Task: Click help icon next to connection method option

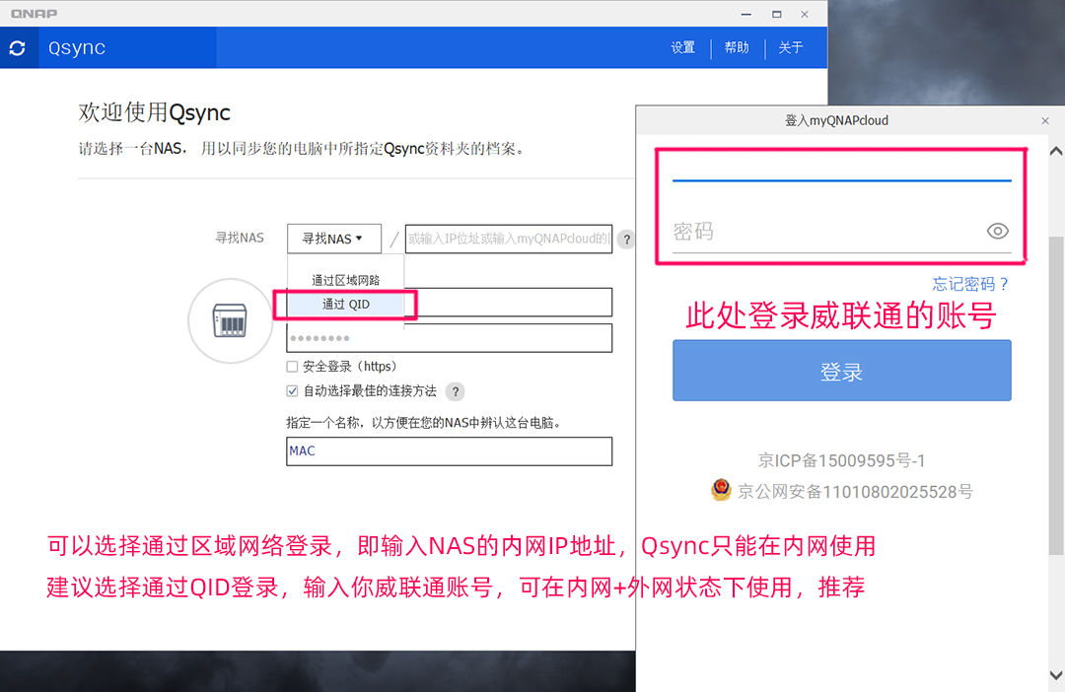Action: point(455,391)
